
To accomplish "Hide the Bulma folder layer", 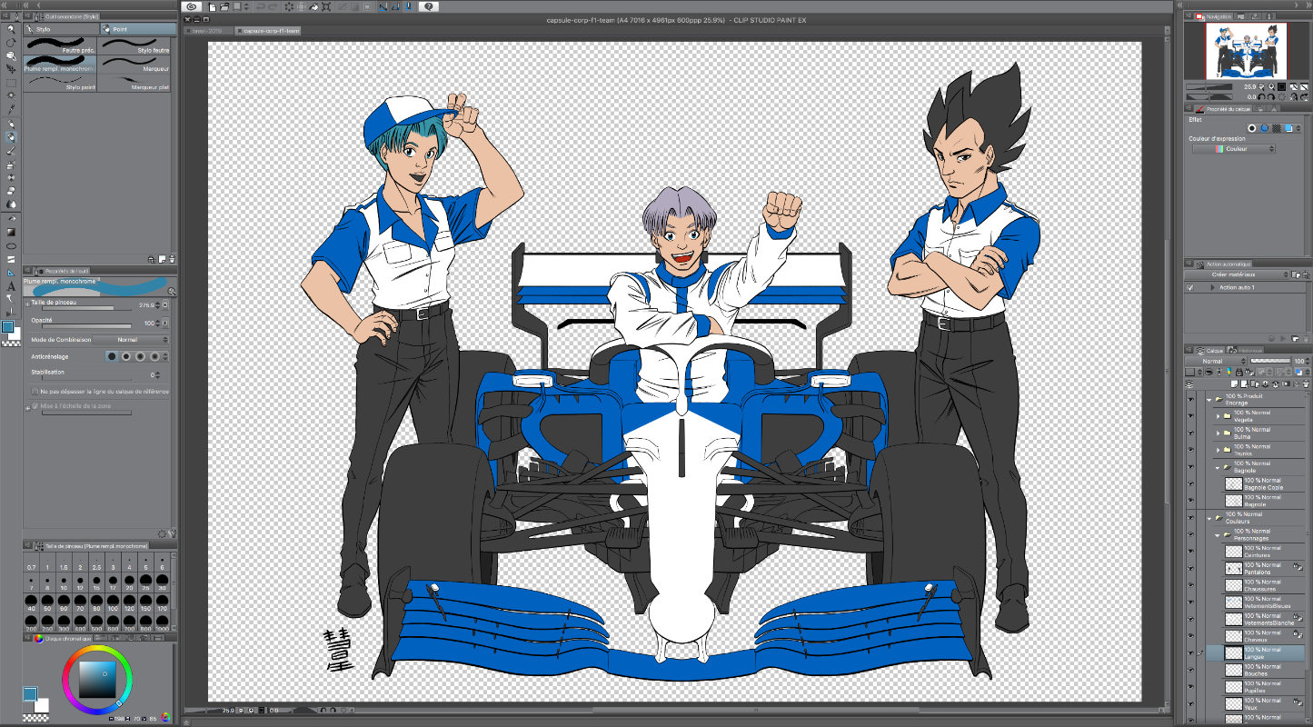I will [1190, 433].
